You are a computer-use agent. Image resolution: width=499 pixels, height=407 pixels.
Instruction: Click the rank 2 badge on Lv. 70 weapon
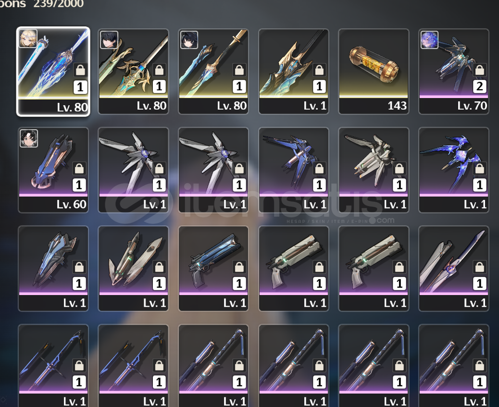click(x=480, y=86)
